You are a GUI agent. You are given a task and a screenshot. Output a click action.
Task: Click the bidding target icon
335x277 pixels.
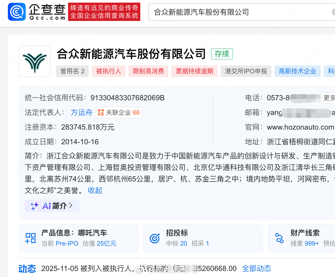click(155, 238)
